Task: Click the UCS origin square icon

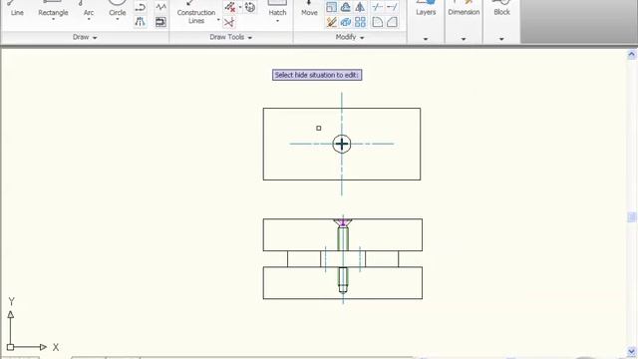Action: coord(11,347)
